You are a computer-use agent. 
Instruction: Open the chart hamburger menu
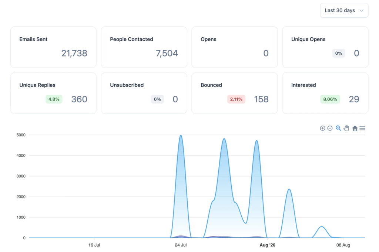pyautogui.click(x=362, y=128)
